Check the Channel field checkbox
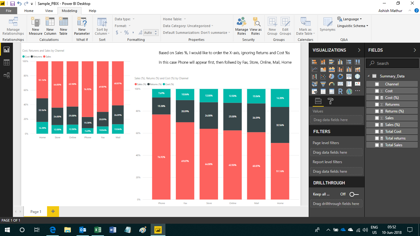 coord(377,84)
